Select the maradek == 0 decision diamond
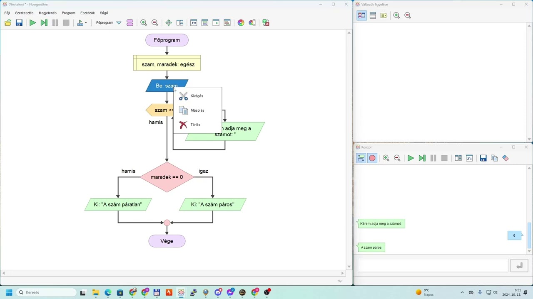533x299 pixels. [x=167, y=177]
